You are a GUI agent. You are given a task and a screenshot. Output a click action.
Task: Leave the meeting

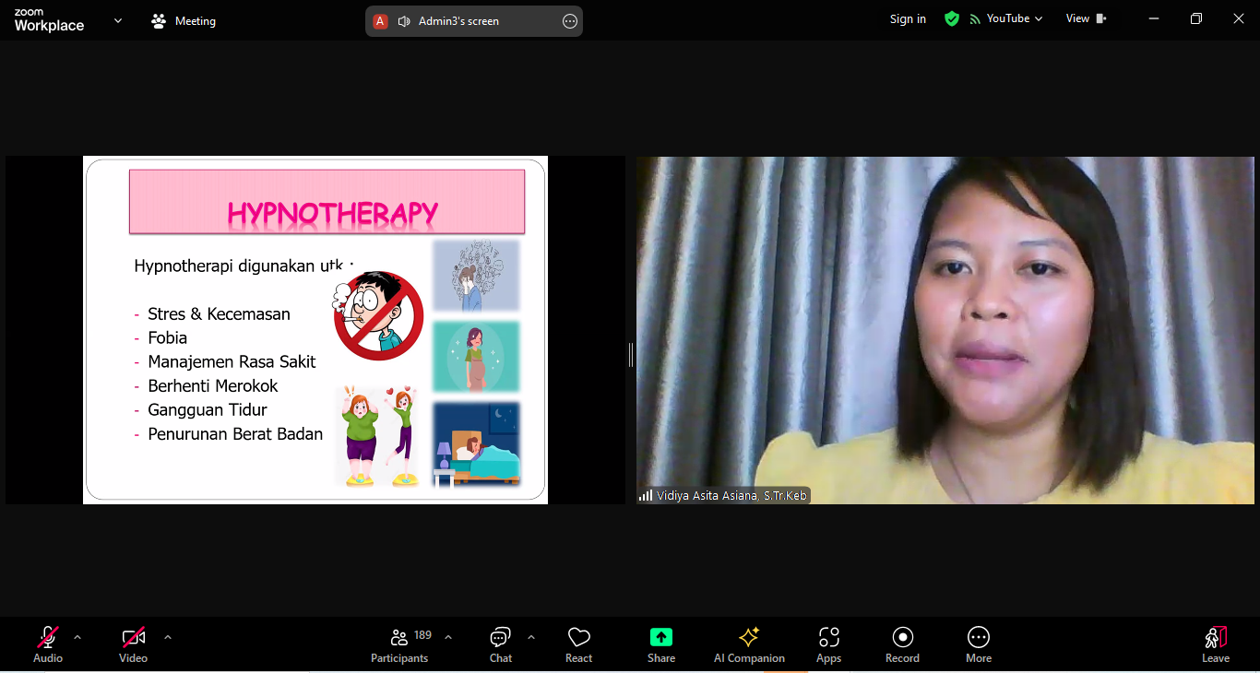coord(1216,644)
